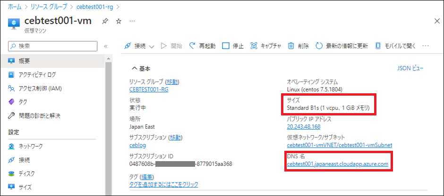This screenshot has height=196, width=444.
Task: Open the ceblog subscription link
Action: (x=137, y=145)
